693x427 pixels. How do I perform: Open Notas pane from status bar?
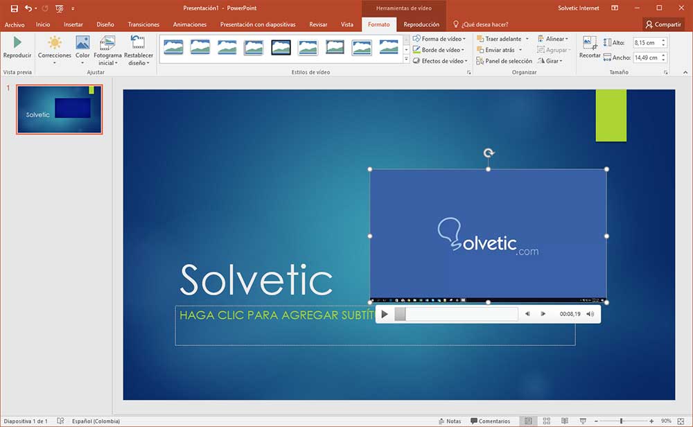pyautogui.click(x=450, y=421)
